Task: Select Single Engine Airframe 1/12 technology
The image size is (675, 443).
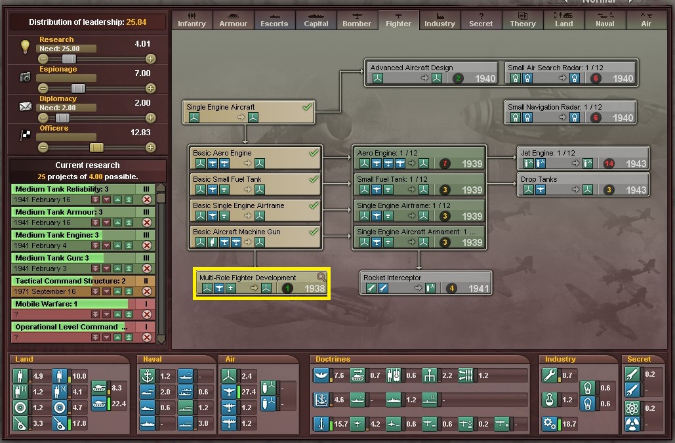Action: (419, 211)
